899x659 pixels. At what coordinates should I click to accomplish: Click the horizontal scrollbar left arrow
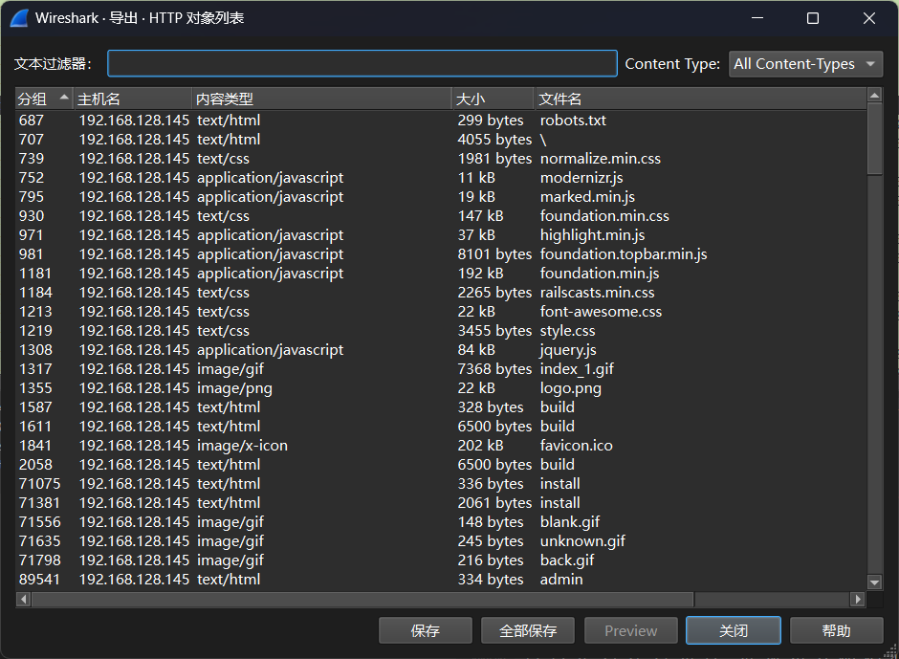click(x=24, y=600)
